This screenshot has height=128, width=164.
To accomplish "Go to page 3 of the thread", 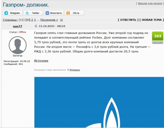I will 35,20.
